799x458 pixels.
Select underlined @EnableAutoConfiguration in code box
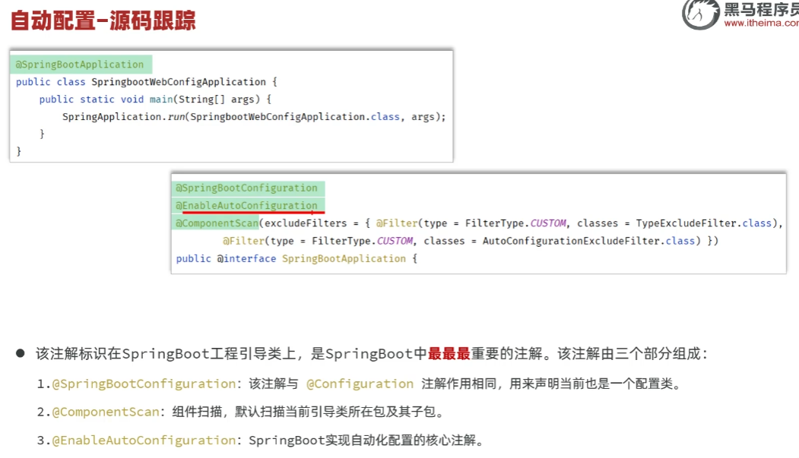(x=248, y=206)
